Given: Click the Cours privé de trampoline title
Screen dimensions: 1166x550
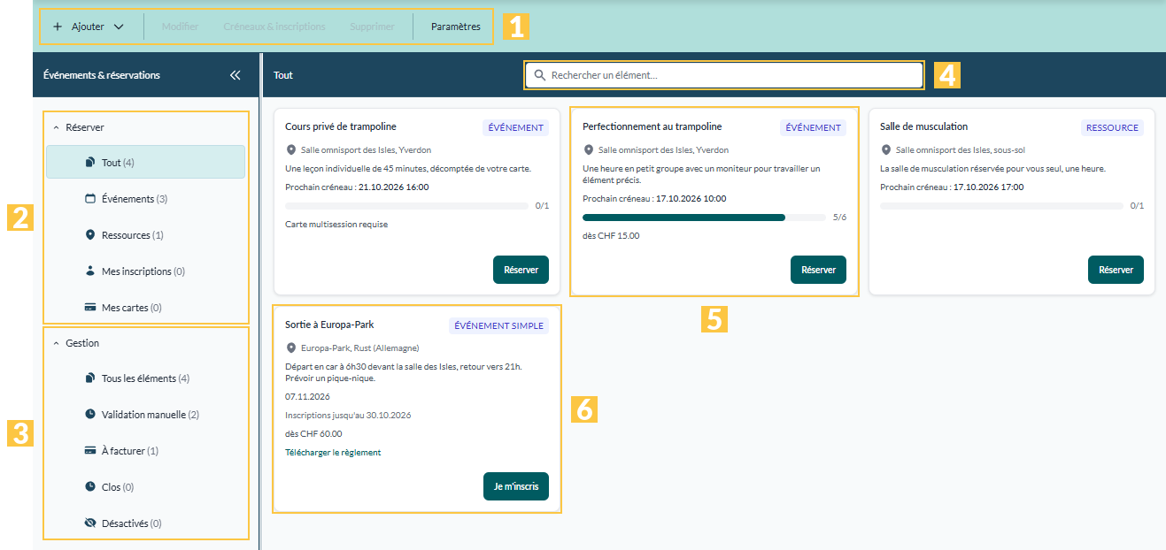Looking at the screenshot, I should (341, 126).
